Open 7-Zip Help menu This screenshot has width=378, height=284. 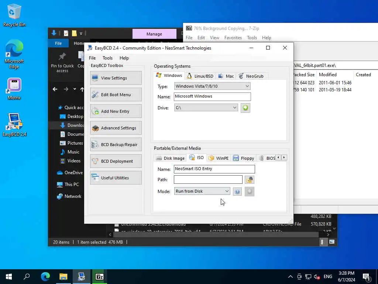point(267,38)
